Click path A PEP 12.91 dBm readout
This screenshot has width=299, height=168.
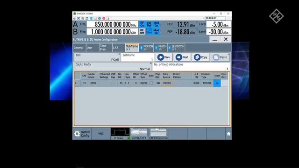186,24
